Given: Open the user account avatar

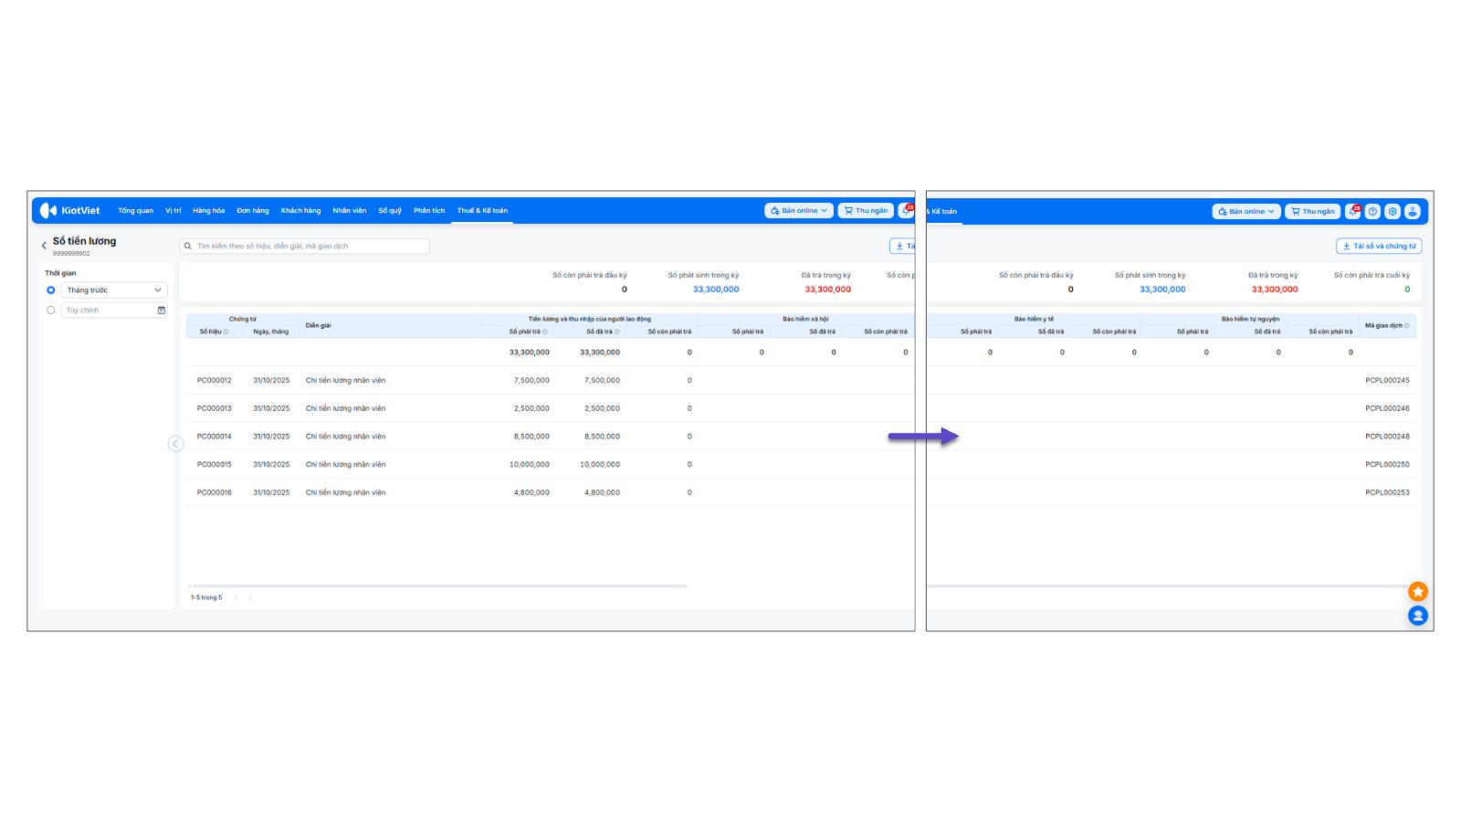Looking at the screenshot, I should click(1413, 211).
